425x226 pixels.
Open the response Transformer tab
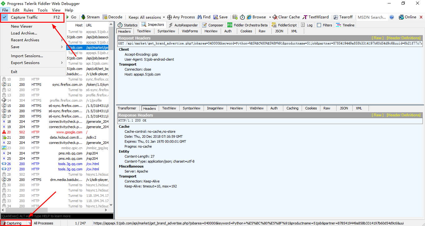(x=127, y=108)
